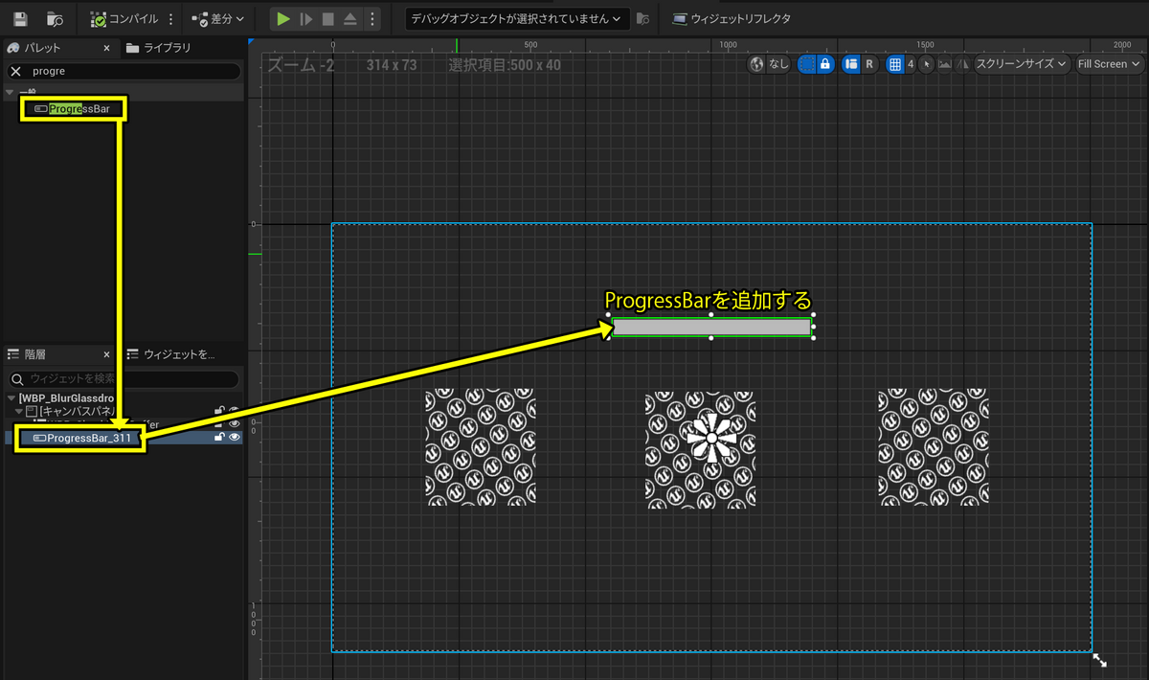The image size is (1149, 680).
Task: Open ウィジェットリフレクタ widget reflector
Action: click(x=732, y=18)
